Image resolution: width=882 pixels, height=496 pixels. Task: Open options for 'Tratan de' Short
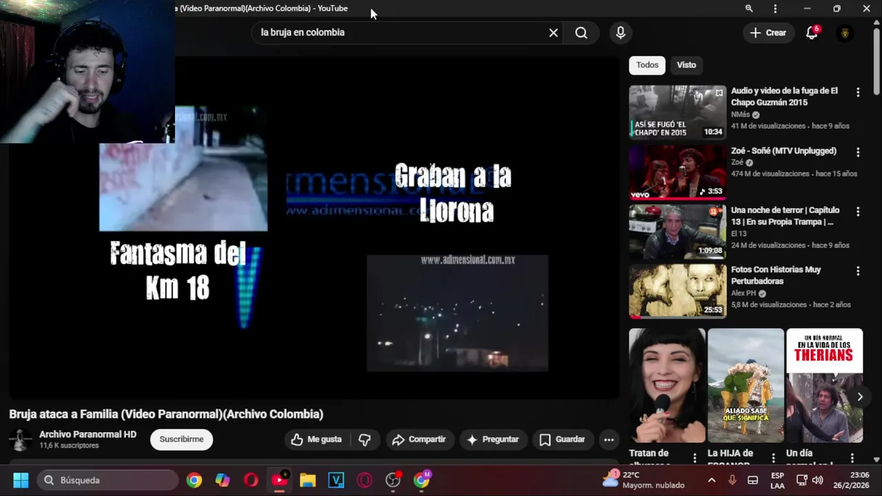(695, 457)
